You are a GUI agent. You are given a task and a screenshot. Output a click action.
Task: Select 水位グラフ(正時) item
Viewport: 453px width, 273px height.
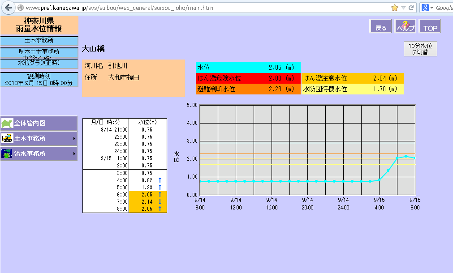39,63
